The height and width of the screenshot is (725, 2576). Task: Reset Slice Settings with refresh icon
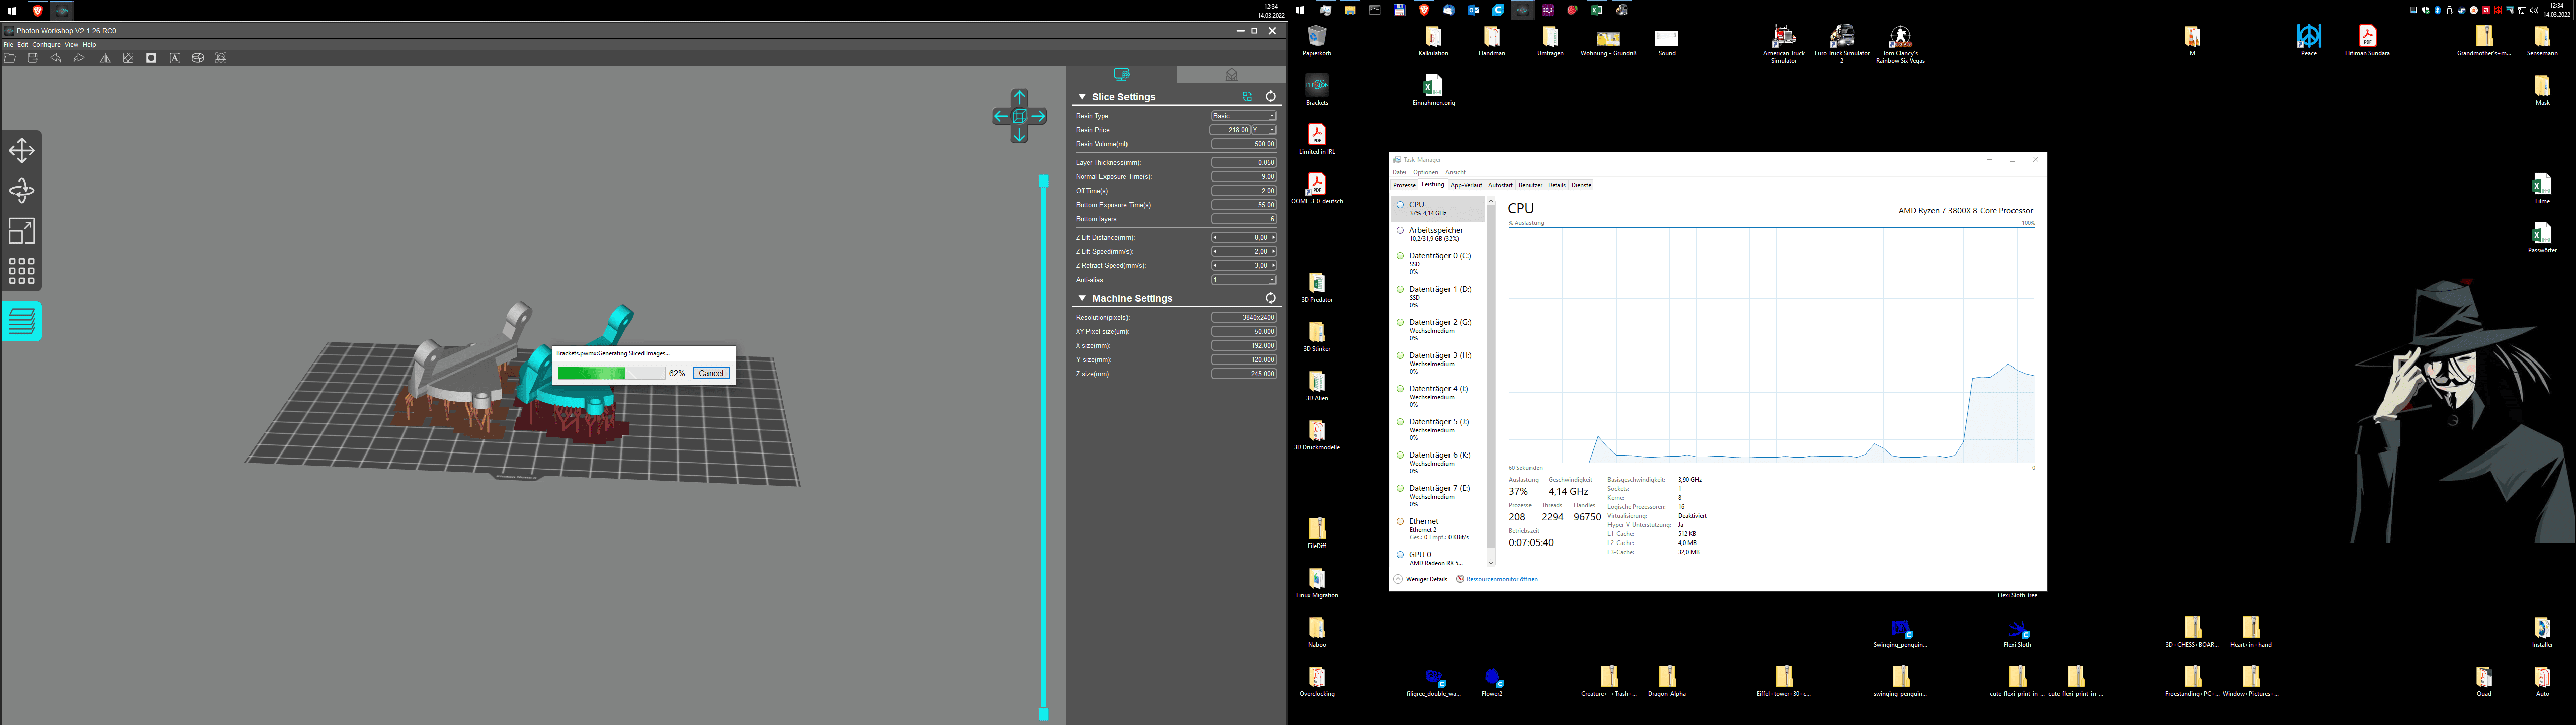coord(1271,97)
